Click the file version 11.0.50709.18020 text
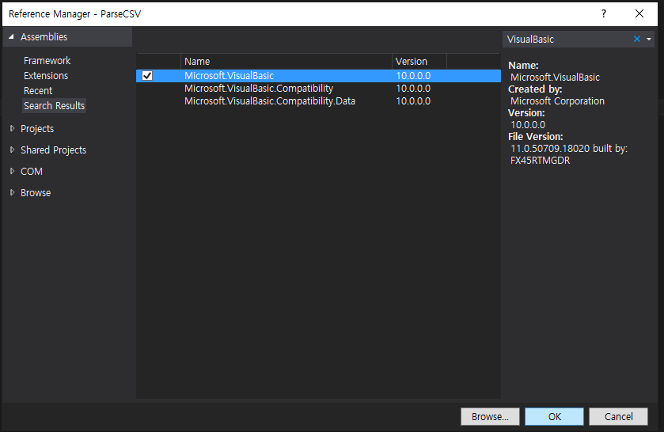The image size is (664, 432). 550,149
